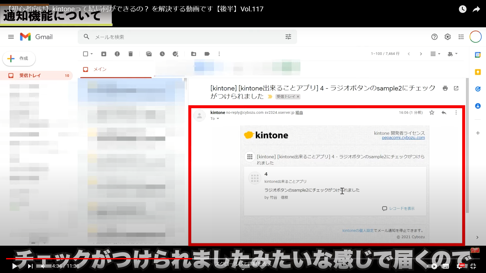The width and height of the screenshot is (486, 273).
Task: Toggle the select all checkbox
Action: click(x=86, y=54)
